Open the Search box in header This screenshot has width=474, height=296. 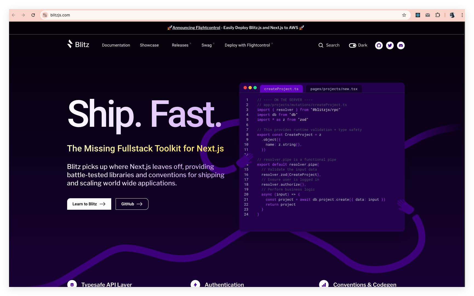(329, 45)
